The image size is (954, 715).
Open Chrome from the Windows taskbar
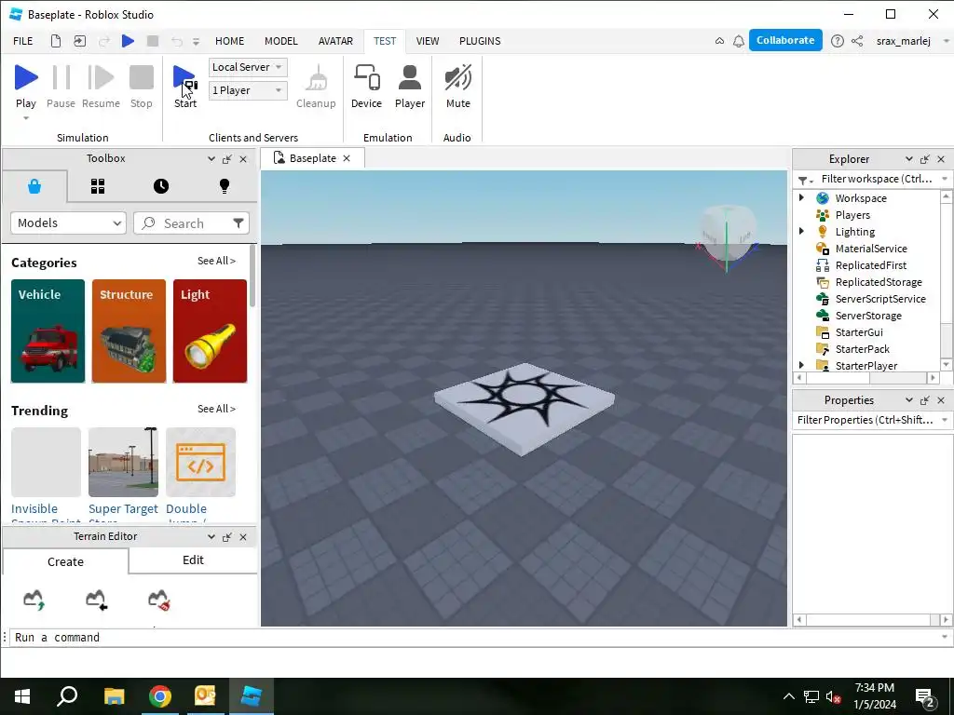[160, 696]
